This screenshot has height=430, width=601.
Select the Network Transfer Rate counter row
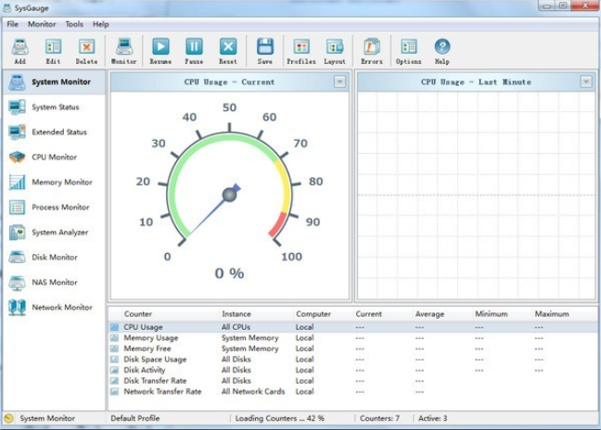pos(352,392)
